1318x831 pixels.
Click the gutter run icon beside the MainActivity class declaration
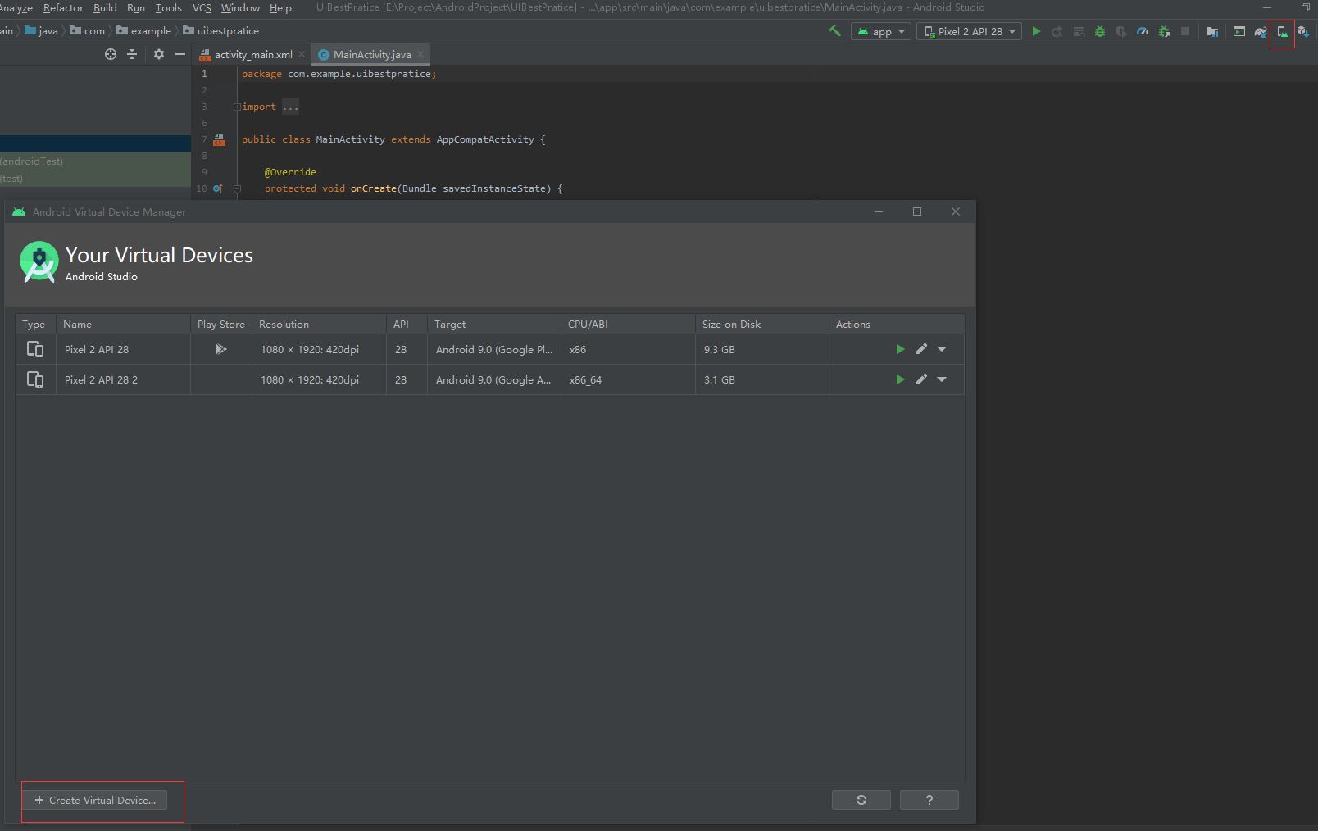[x=219, y=139]
